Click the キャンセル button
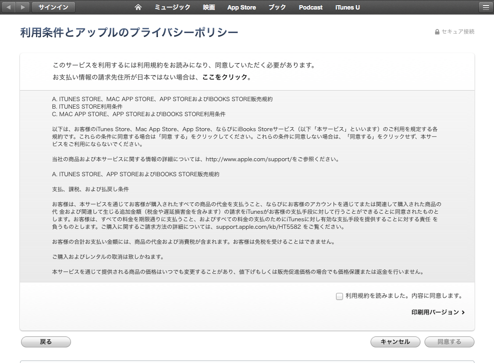The image size is (494, 363). point(395,342)
